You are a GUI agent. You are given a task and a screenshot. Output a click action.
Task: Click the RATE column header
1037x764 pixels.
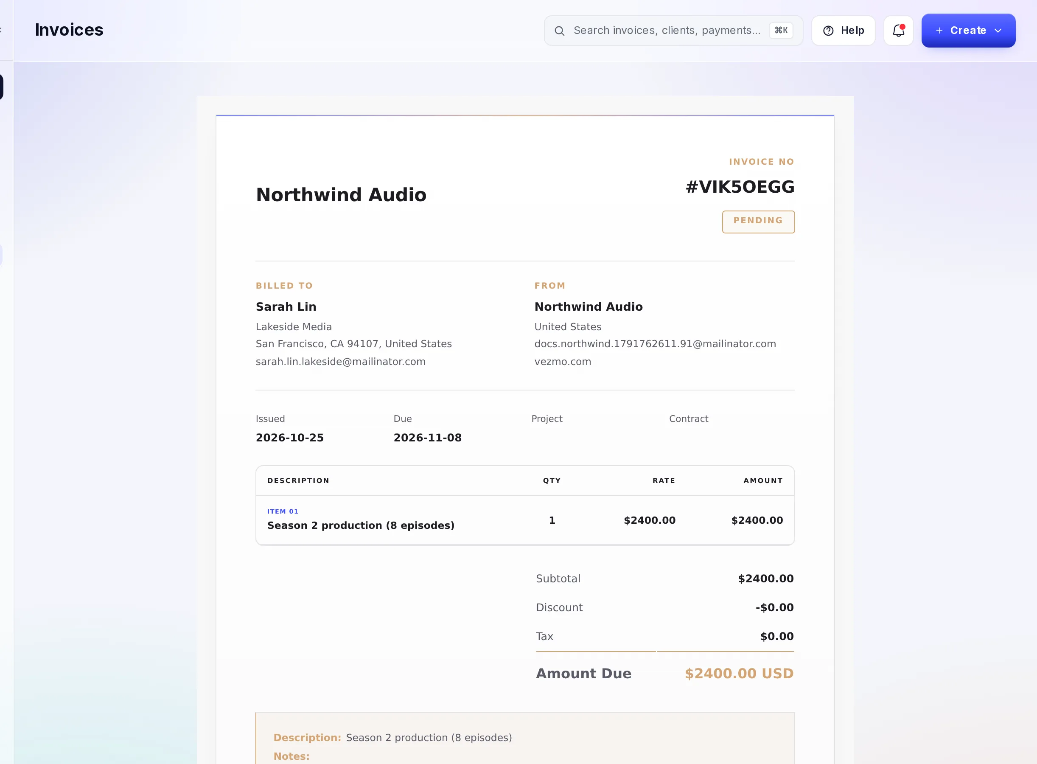click(x=664, y=480)
